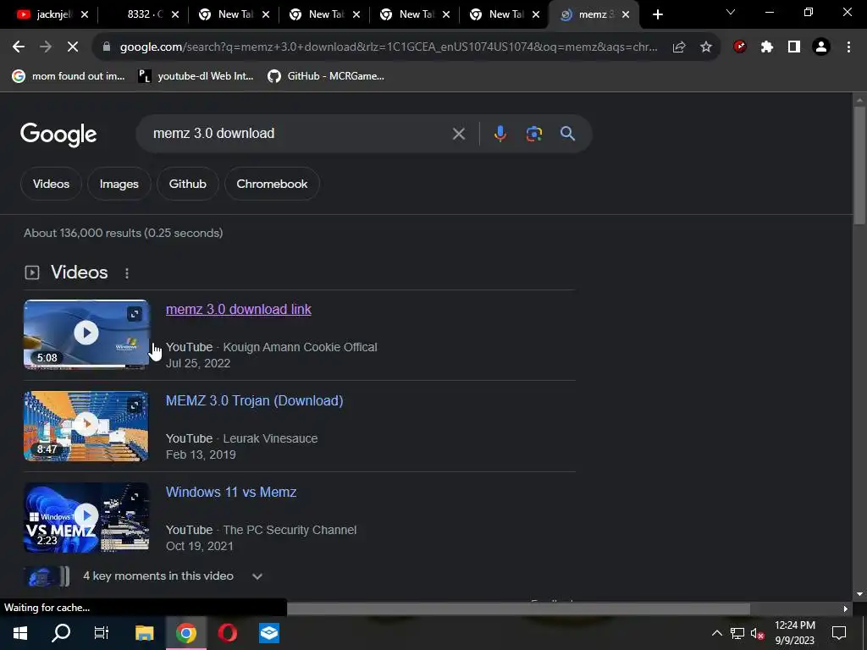Open 'Windows 11 vs Memz' result
The height and width of the screenshot is (650, 867).
coord(231,492)
